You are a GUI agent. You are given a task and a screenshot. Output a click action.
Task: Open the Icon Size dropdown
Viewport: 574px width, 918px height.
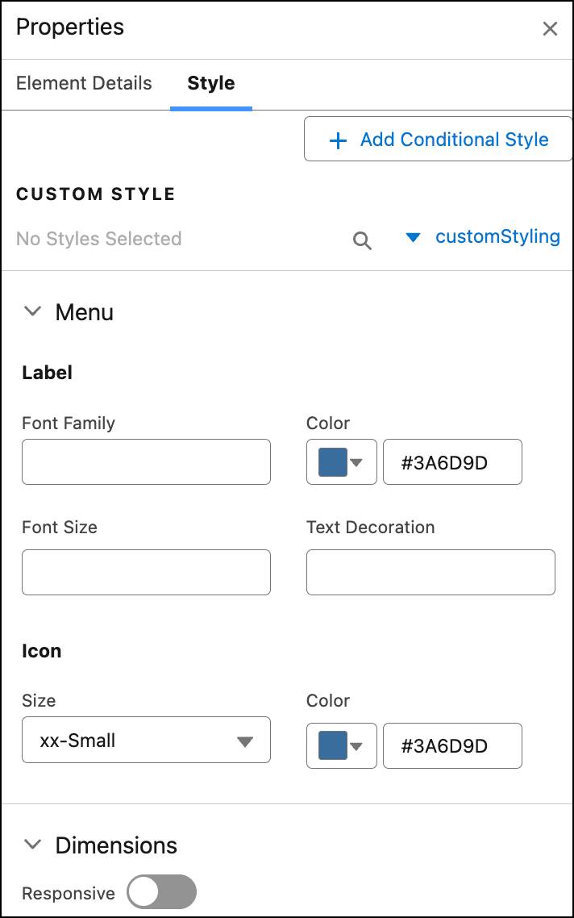pyautogui.click(x=146, y=740)
